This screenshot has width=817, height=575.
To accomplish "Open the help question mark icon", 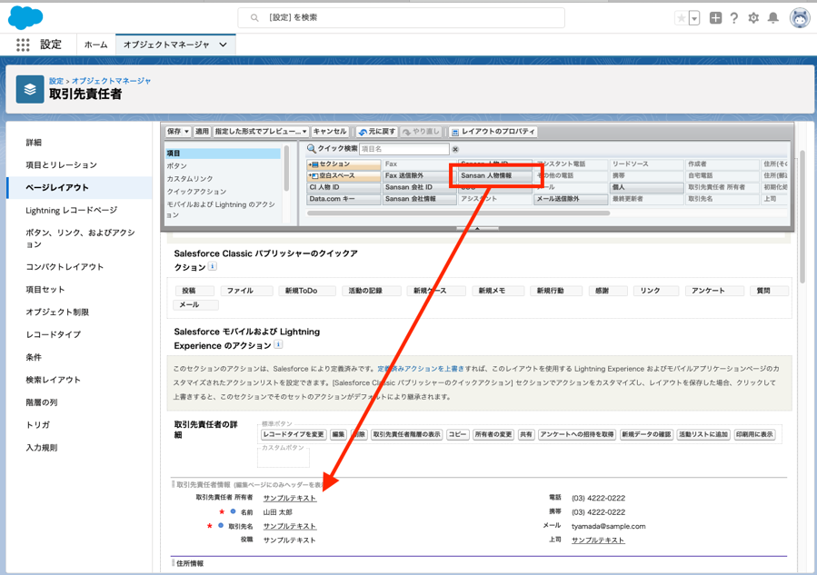I will 734,18.
